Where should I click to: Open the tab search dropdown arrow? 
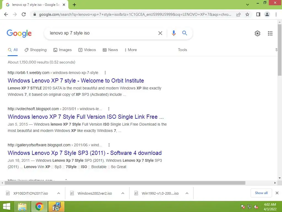(248, 5)
